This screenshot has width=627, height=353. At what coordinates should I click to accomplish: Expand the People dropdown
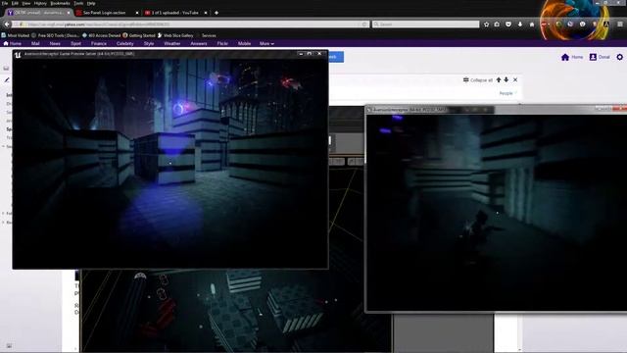point(507,93)
